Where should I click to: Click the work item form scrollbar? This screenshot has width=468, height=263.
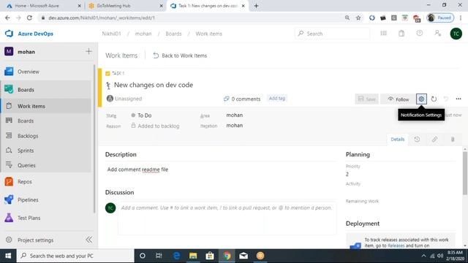465,173
